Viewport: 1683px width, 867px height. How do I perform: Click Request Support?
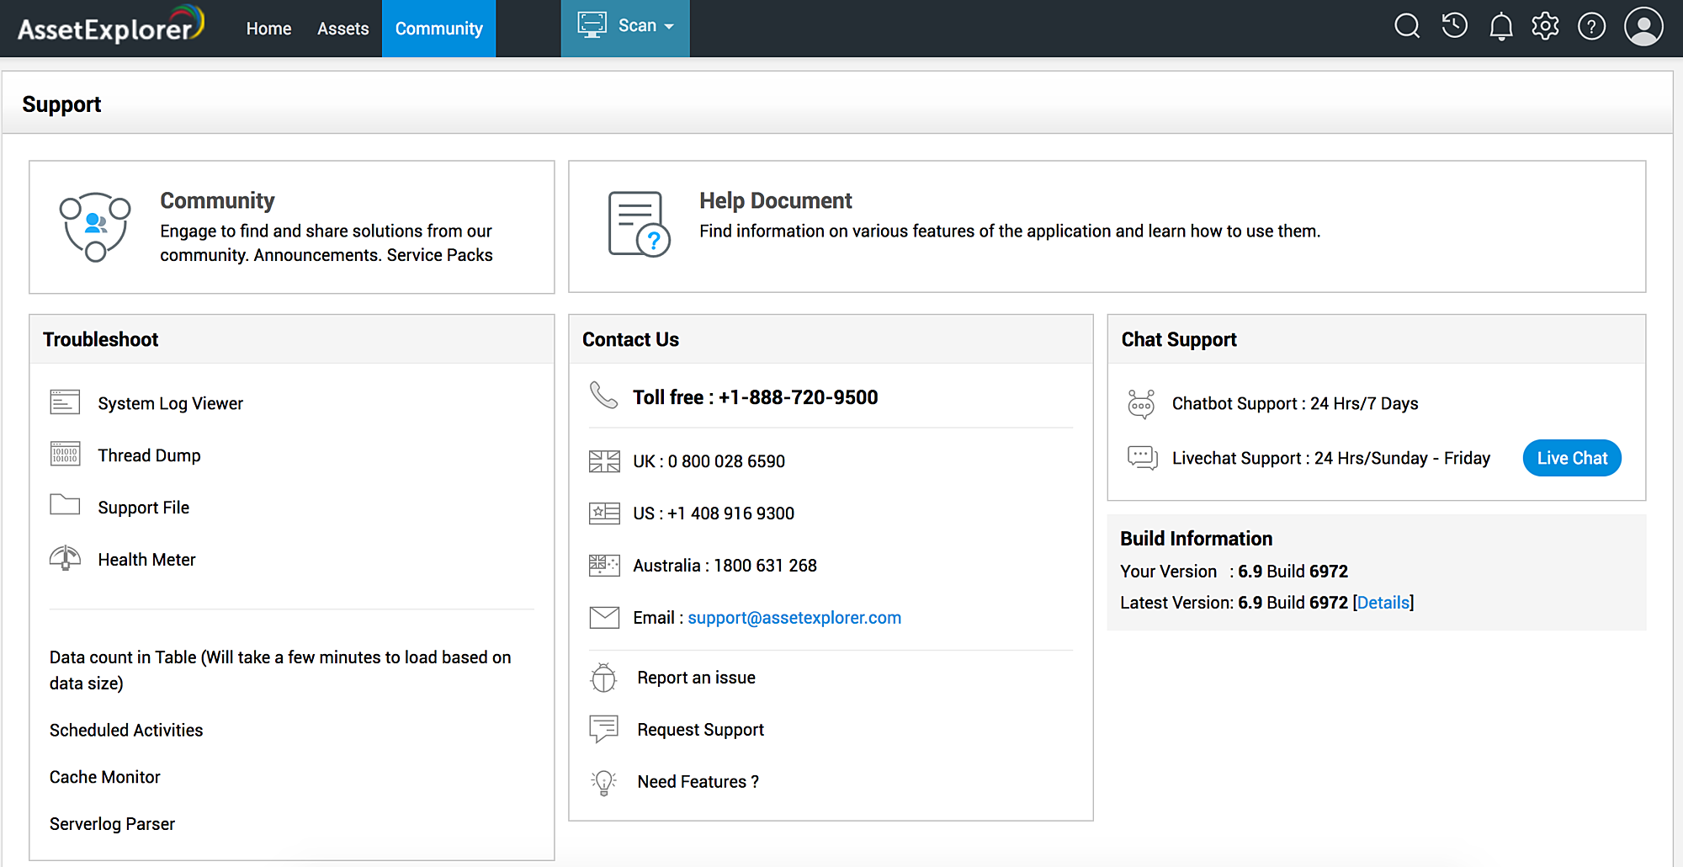(x=700, y=730)
